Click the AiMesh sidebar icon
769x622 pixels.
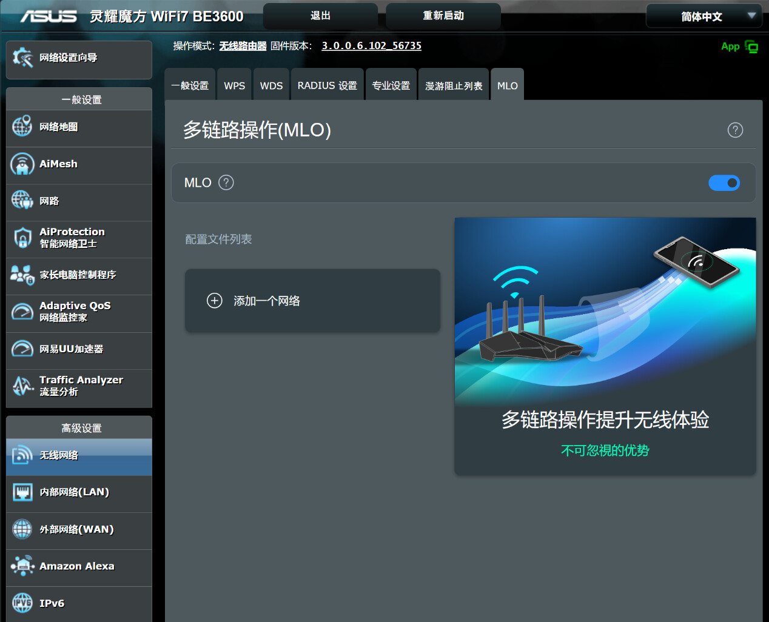point(22,164)
